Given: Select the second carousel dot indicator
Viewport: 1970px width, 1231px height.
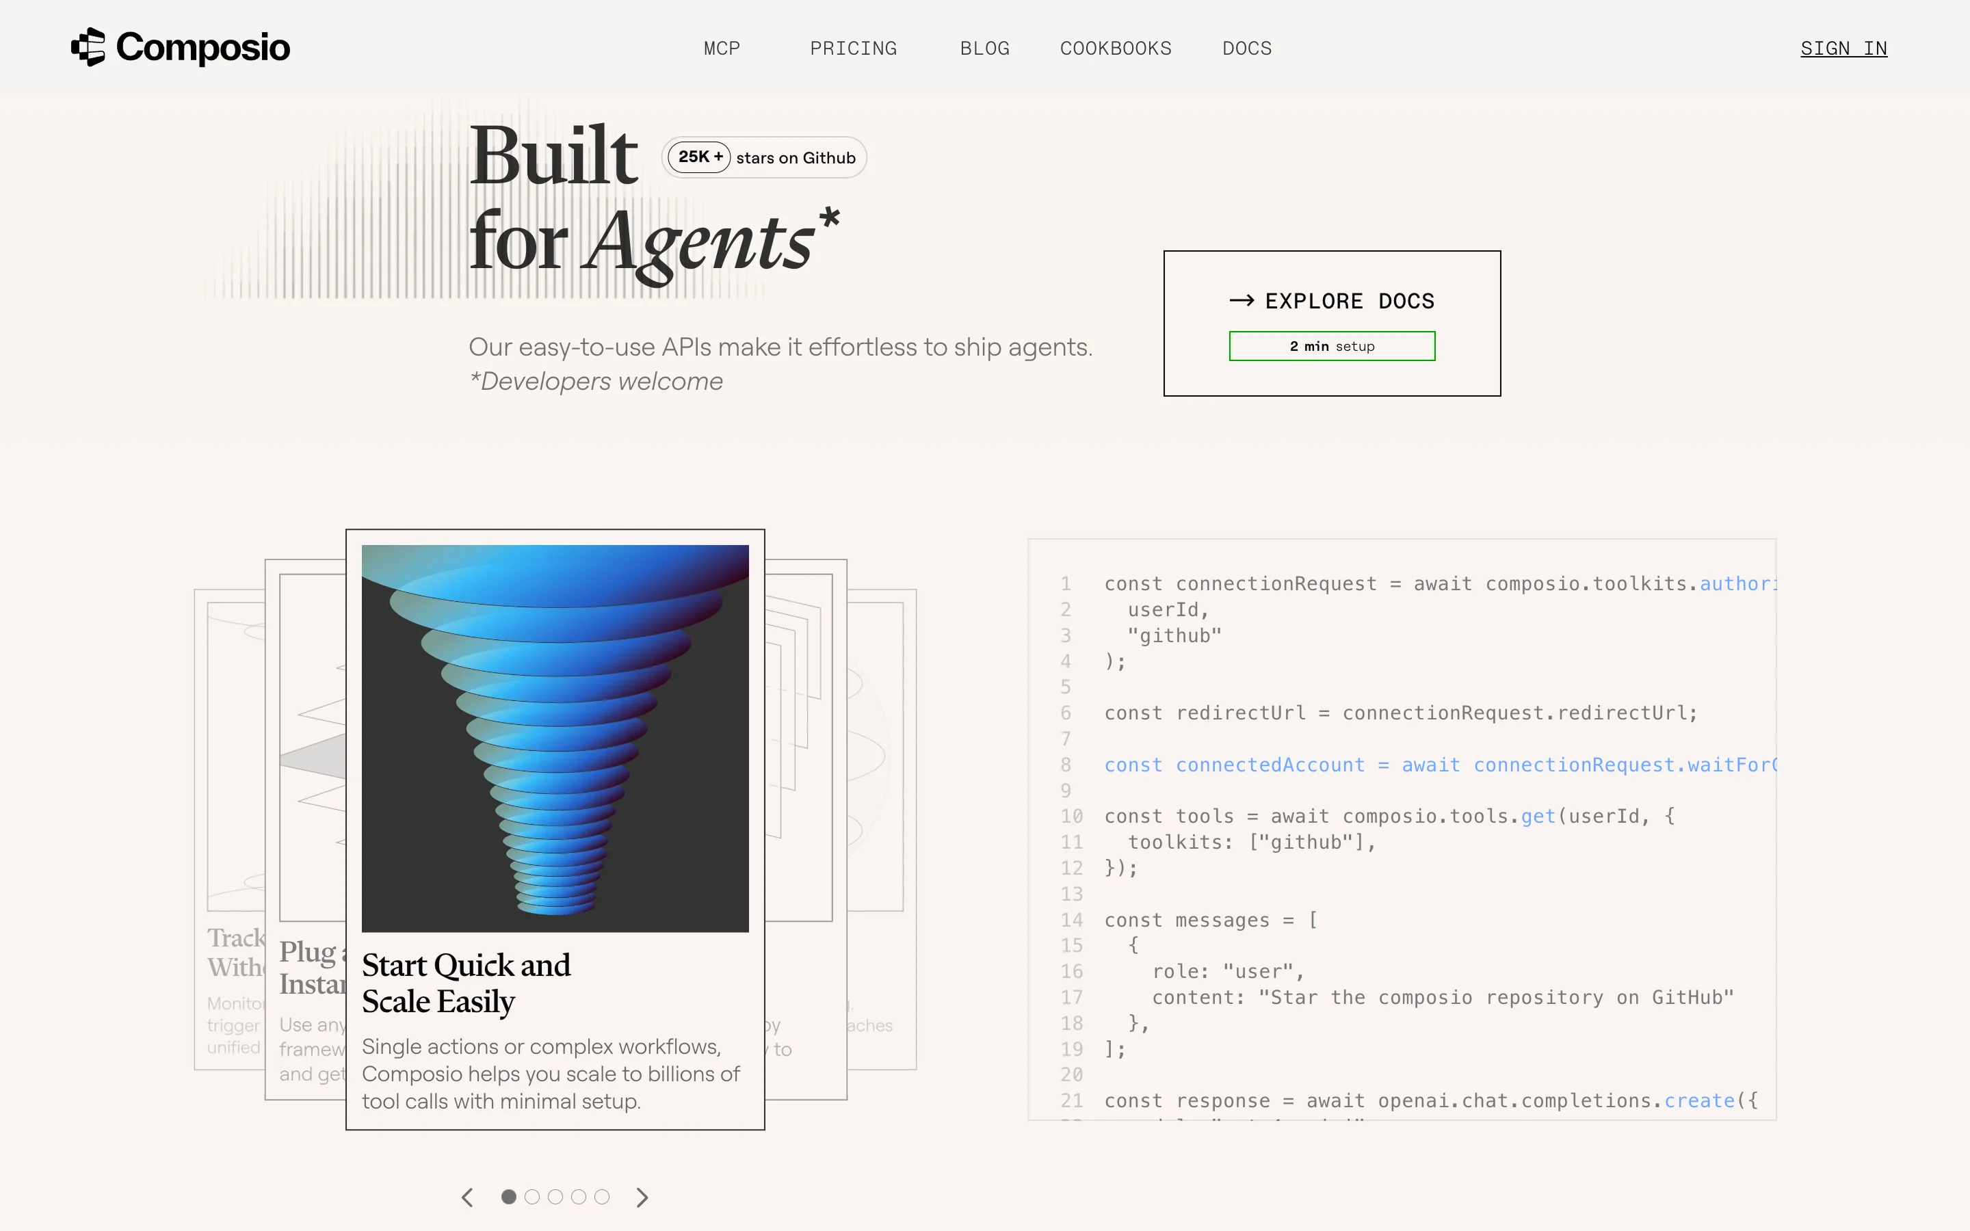Looking at the screenshot, I should [x=532, y=1197].
